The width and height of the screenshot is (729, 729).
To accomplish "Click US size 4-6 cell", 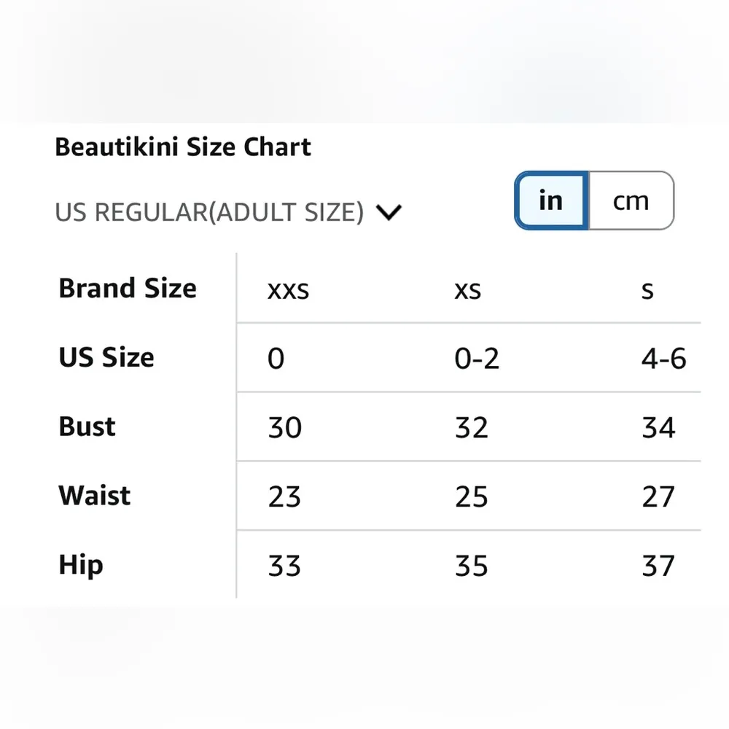I will (663, 359).
